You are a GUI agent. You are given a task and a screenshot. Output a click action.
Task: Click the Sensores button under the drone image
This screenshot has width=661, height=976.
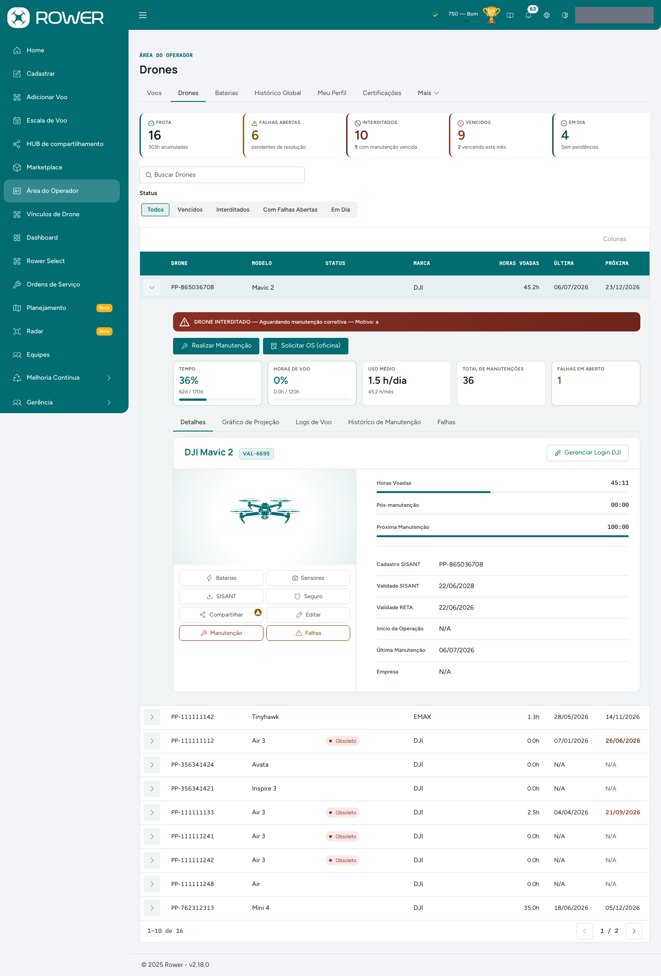[308, 578]
